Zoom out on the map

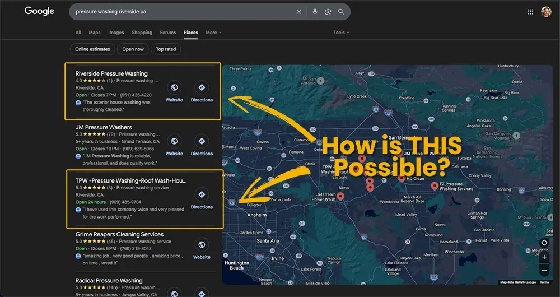tap(544, 271)
